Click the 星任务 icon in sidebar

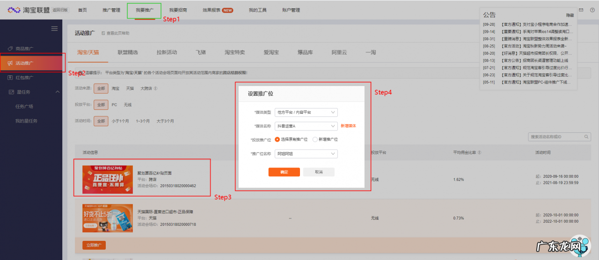[12, 92]
